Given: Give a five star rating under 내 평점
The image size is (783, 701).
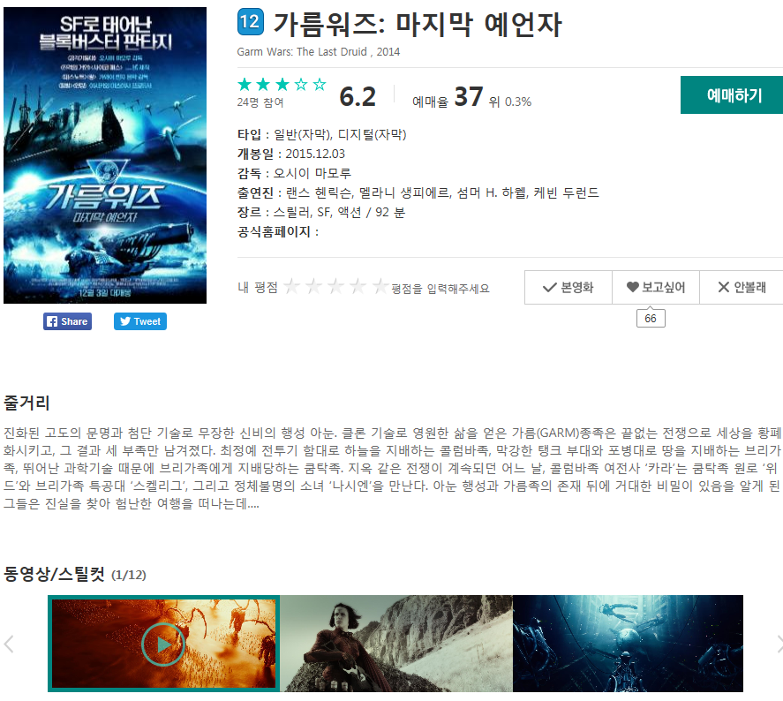Looking at the screenshot, I should coord(380,286).
